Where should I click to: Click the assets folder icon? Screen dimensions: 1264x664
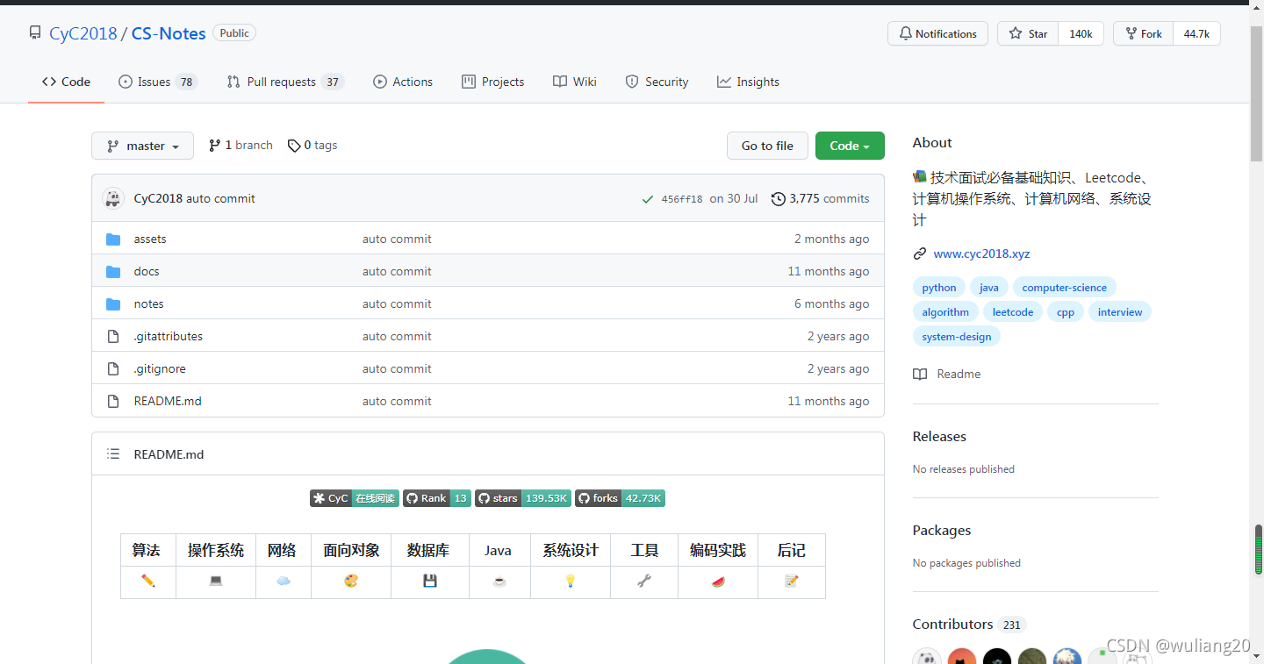[113, 239]
